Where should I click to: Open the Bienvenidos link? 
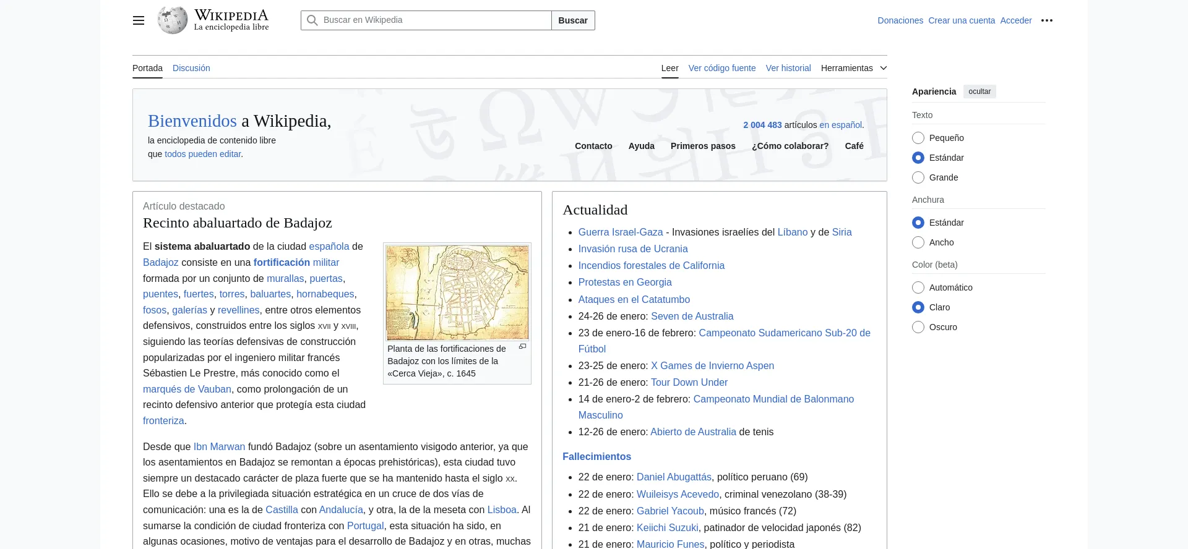click(192, 121)
